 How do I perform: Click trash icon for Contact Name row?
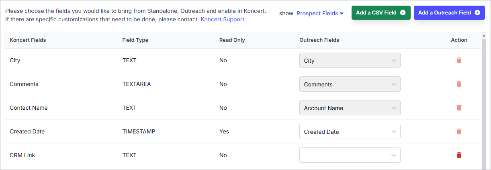tap(459, 108)
